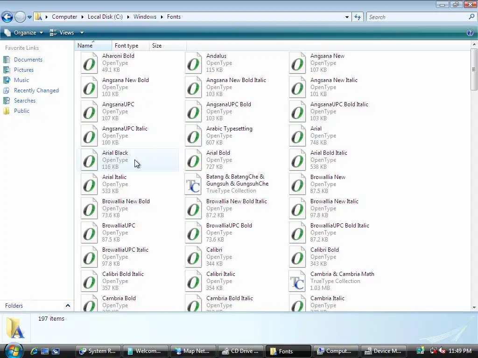Click the Back navigation arrow

pos(7,17)
